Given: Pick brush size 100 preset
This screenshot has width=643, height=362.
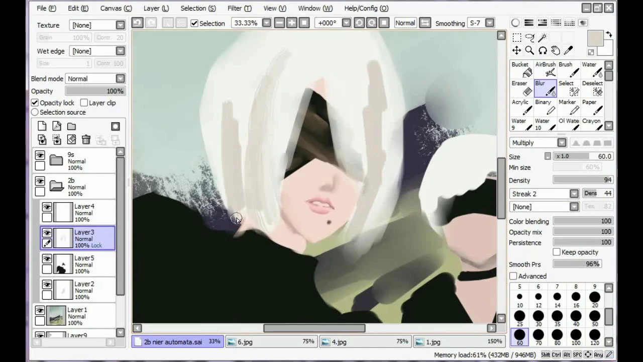Looking at the screenshot, I should (x=576, y=337).
